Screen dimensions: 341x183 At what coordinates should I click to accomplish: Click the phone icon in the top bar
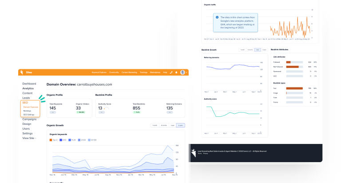170,72
